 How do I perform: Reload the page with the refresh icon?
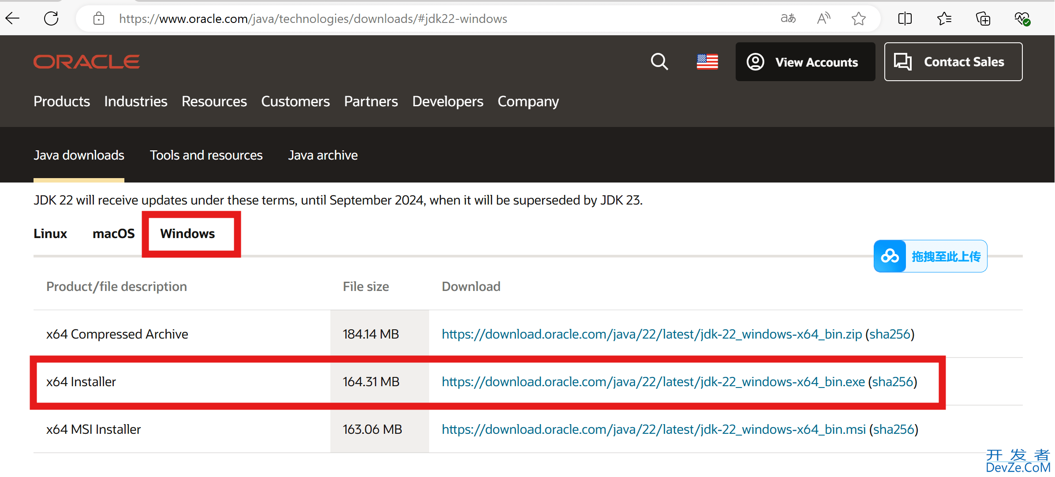[x=51, y=19]
